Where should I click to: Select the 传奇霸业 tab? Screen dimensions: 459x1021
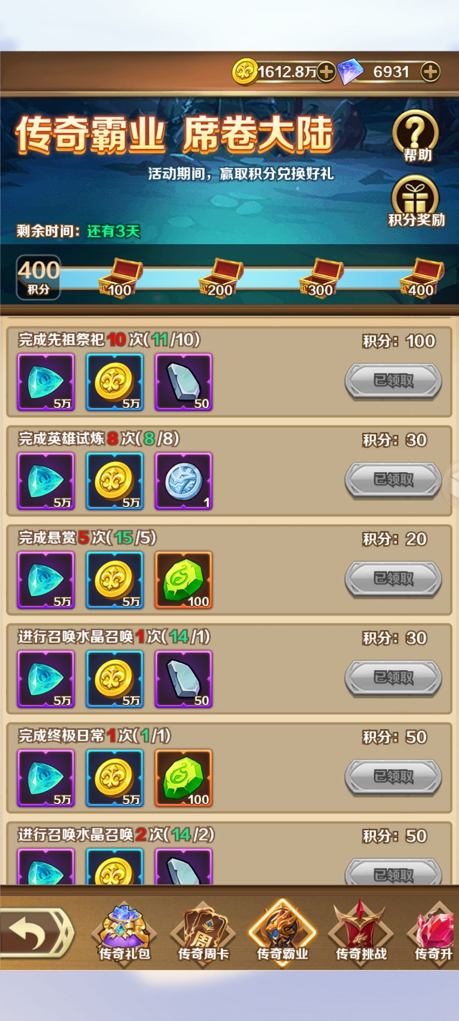pyautogui.click(x=282, y=933)
